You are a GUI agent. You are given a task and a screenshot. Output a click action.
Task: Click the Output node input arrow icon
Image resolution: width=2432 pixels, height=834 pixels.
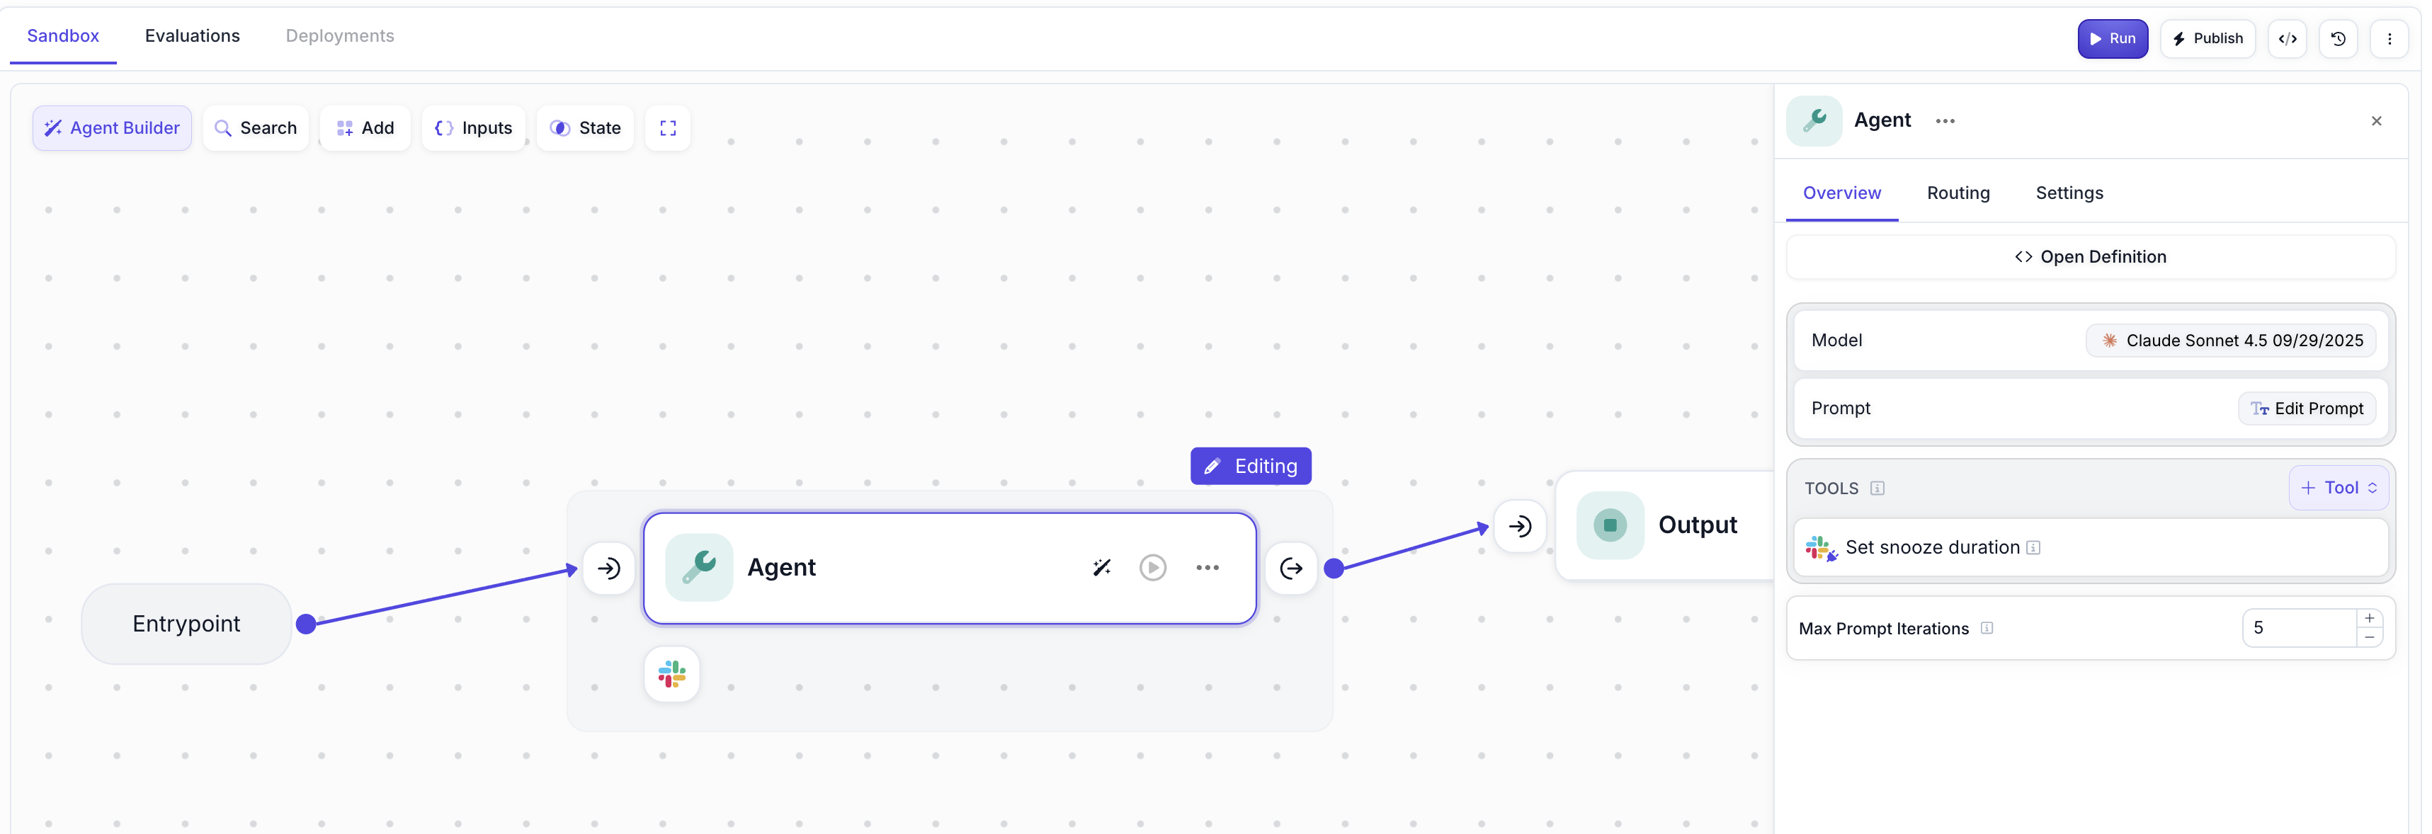tap(1519, 525)
